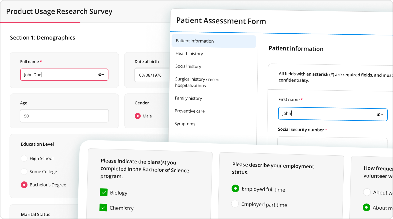Click the Date of birth field
393x219 pixels.
[152, 75]
